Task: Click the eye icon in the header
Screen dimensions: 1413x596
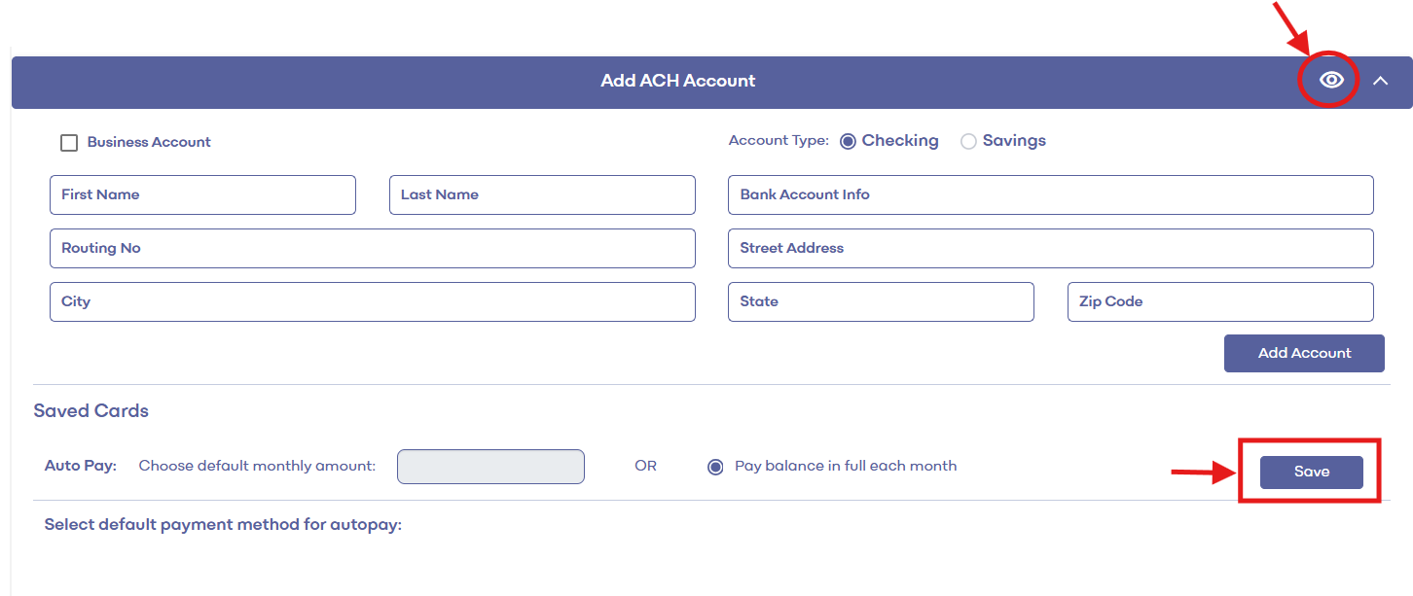Action: [1331, 81]
